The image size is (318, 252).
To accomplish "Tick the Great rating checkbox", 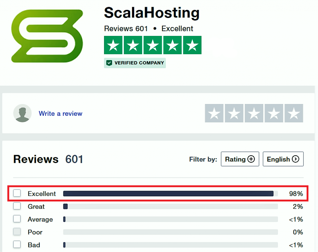I will [17, 206].
